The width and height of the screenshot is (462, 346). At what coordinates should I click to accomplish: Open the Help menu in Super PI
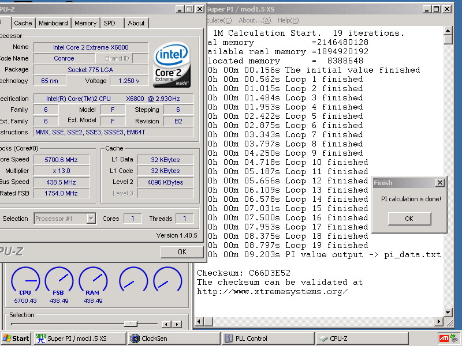click(288, 20)
